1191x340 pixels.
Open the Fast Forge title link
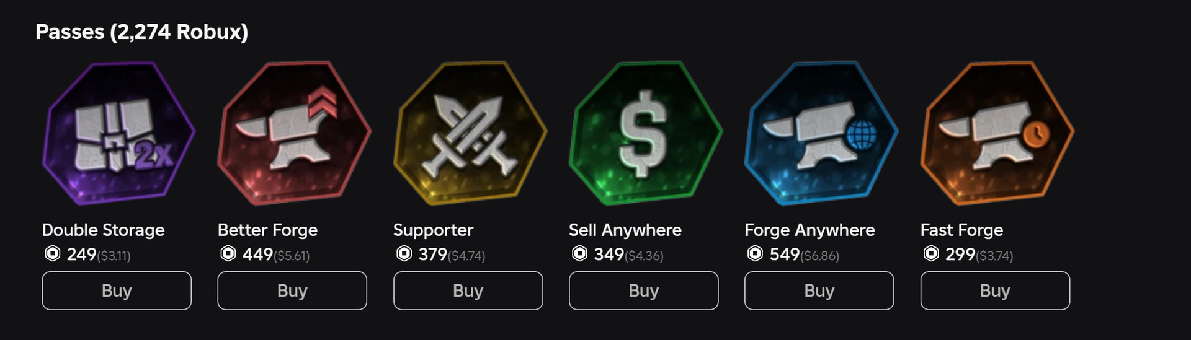click(x=961, y=230)
